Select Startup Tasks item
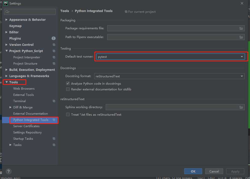The image size is (250, 179). coord(23,139)
